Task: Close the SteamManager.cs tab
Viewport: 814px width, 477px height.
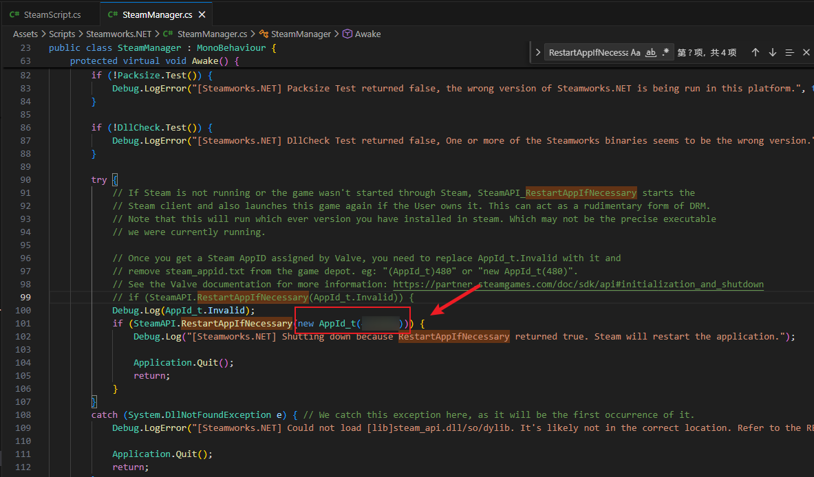Action: pos(202,14)
